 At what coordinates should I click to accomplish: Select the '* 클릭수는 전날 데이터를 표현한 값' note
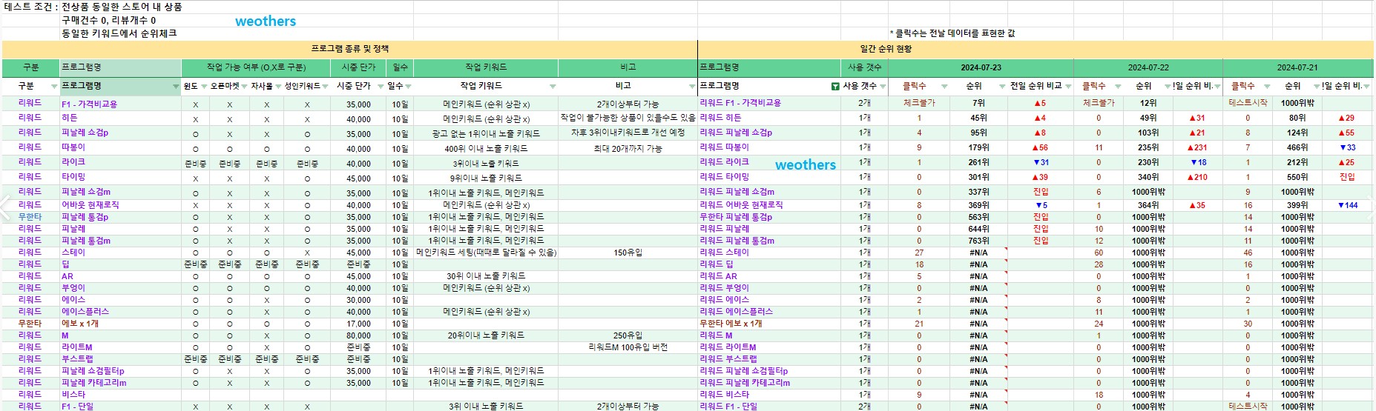point(954,33)
